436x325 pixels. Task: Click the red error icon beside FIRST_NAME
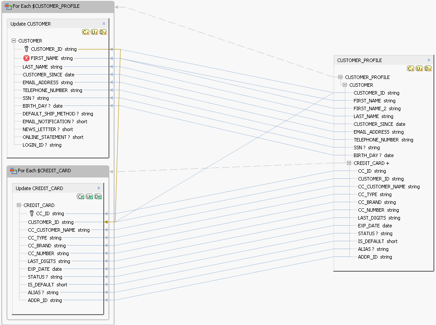coord(26,58)
